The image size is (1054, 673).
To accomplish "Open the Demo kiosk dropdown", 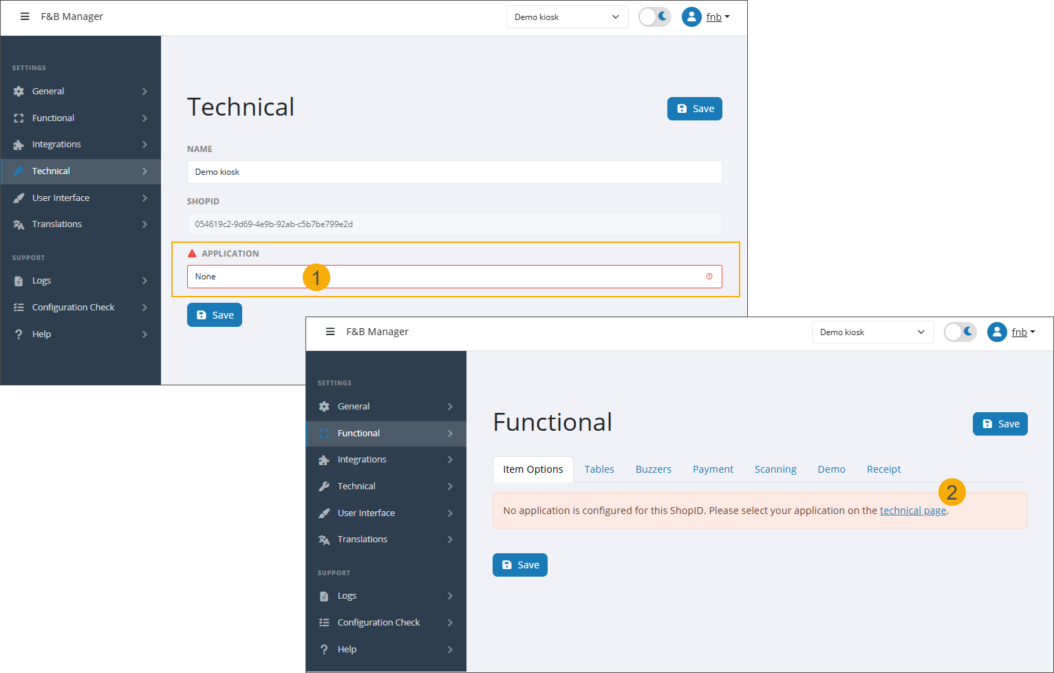I will [x=567, y=17].
